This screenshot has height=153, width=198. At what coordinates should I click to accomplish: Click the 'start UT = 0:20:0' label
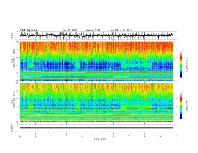click(x=121, y=30)
